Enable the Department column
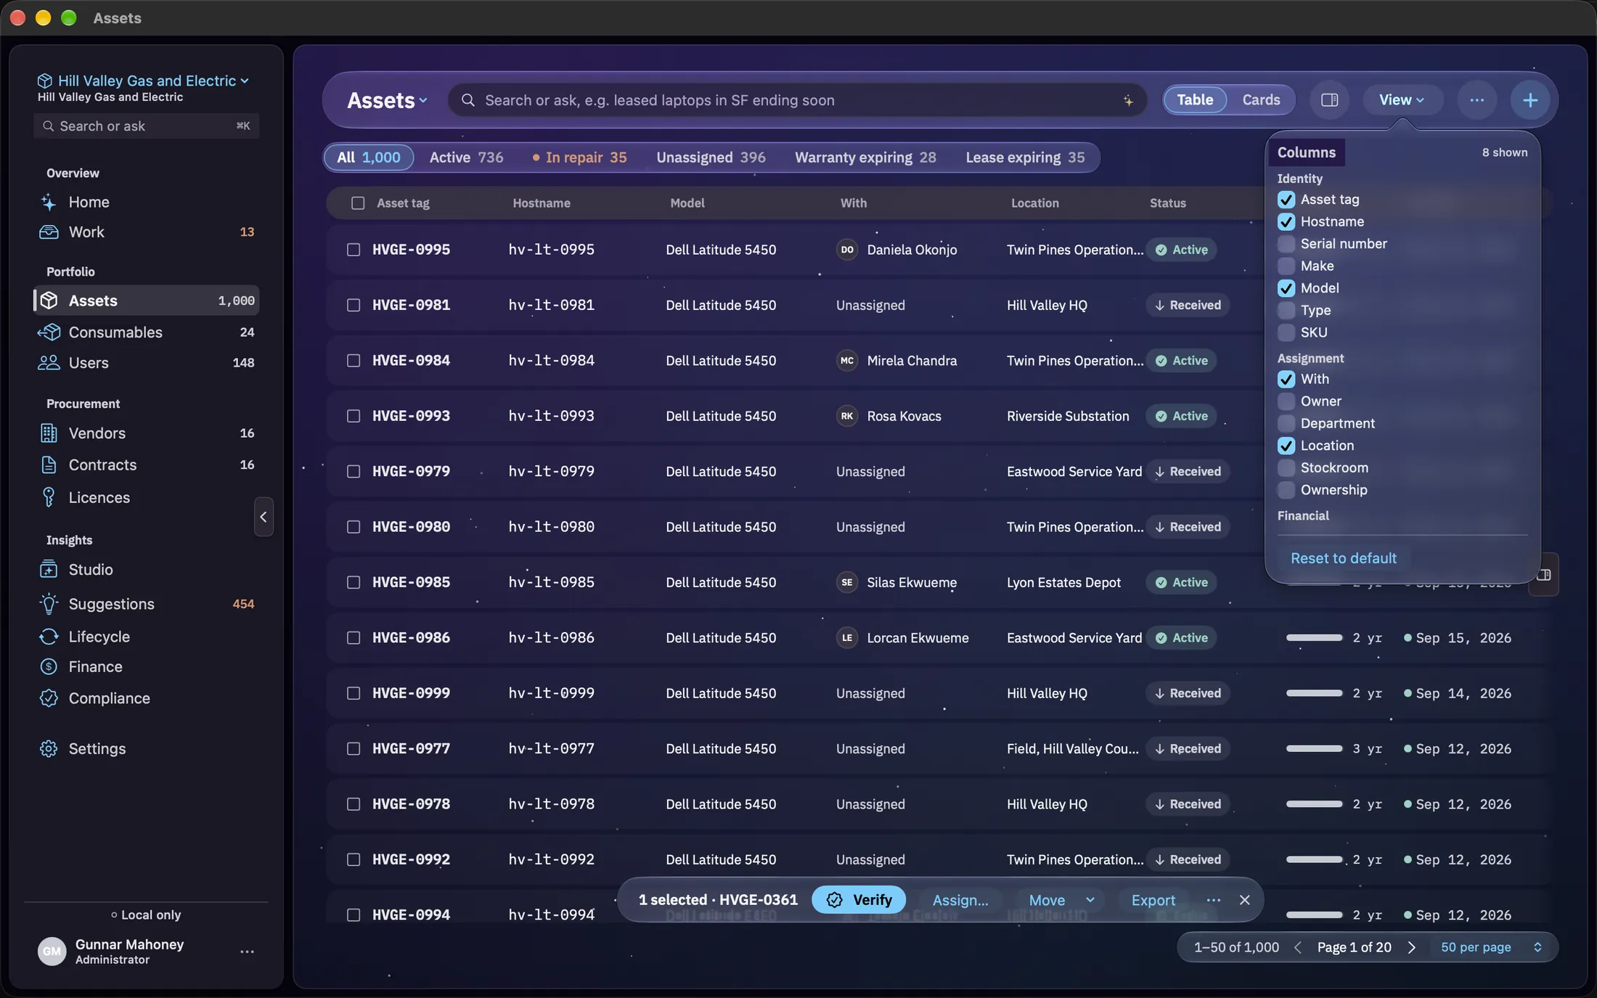Screen dimensions: 1597x998 pos(1286,423)
